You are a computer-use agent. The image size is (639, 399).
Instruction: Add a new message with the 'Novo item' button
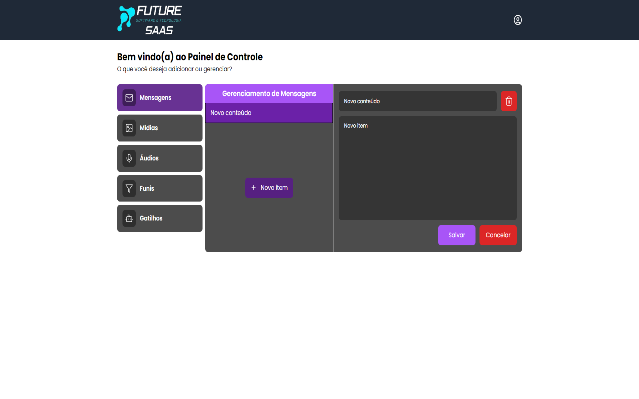[x=269, y=188]
